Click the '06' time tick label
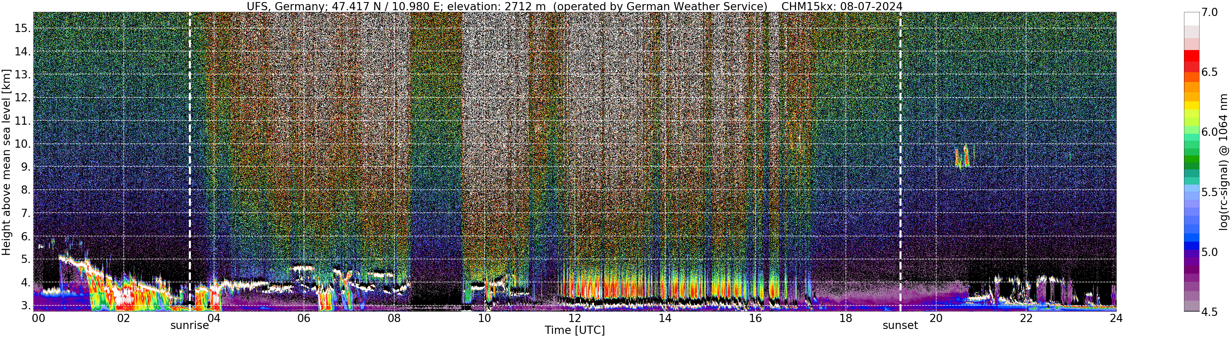 (304, 318)
